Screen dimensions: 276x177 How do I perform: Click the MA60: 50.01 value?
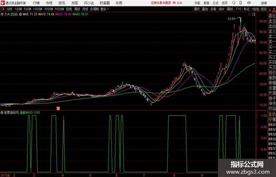tap(80, 14)
